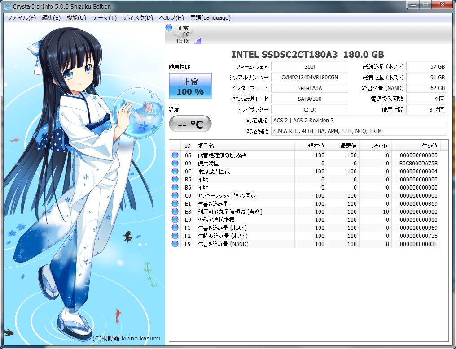Viewport: 456px width, 349px height.
Task: Click the transfer mode field SATA/300
Action: pyautogui.click(x=309, y=99)
